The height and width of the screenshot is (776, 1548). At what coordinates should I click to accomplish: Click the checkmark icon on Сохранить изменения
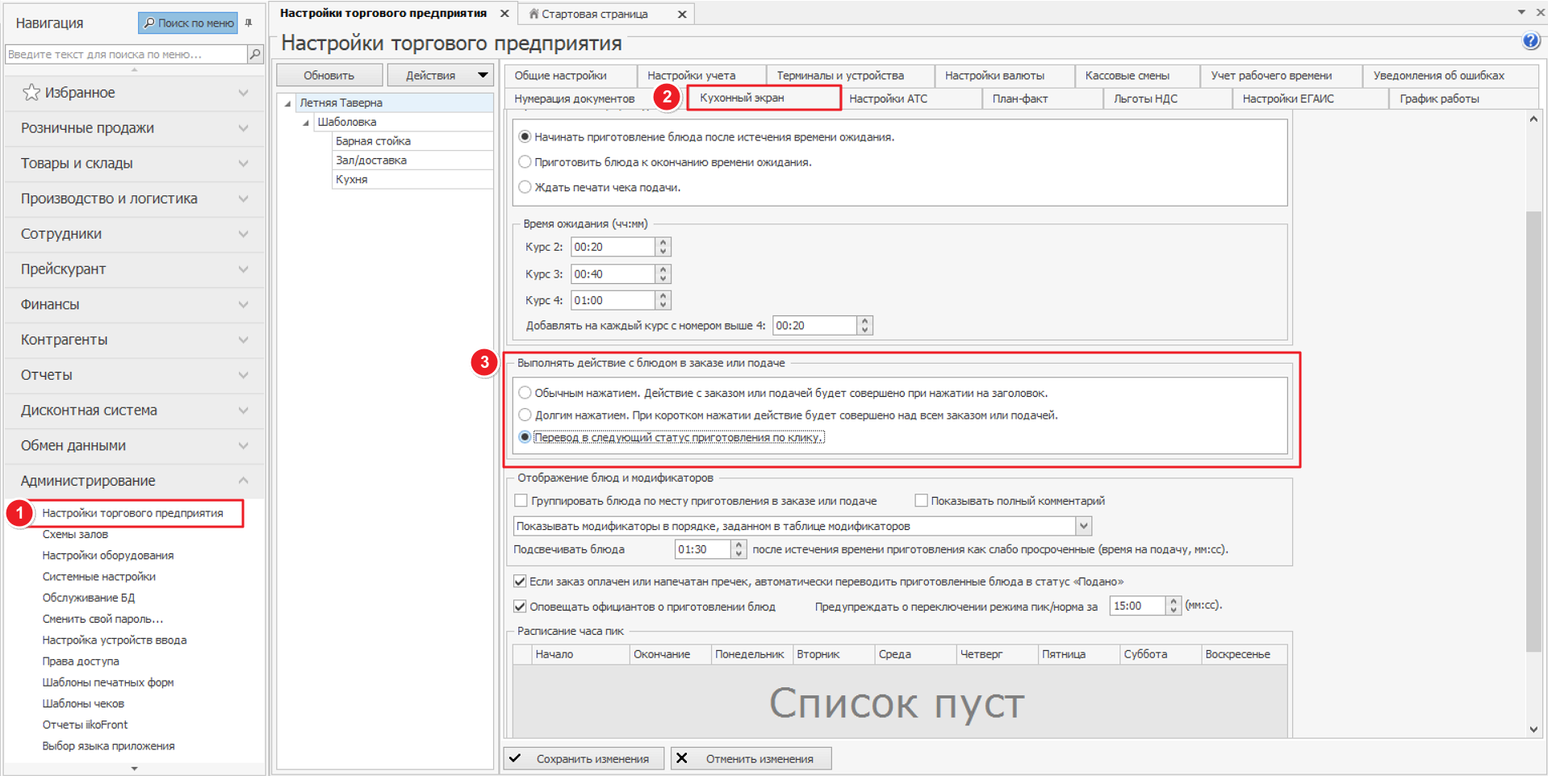click(x=516, y=758)
